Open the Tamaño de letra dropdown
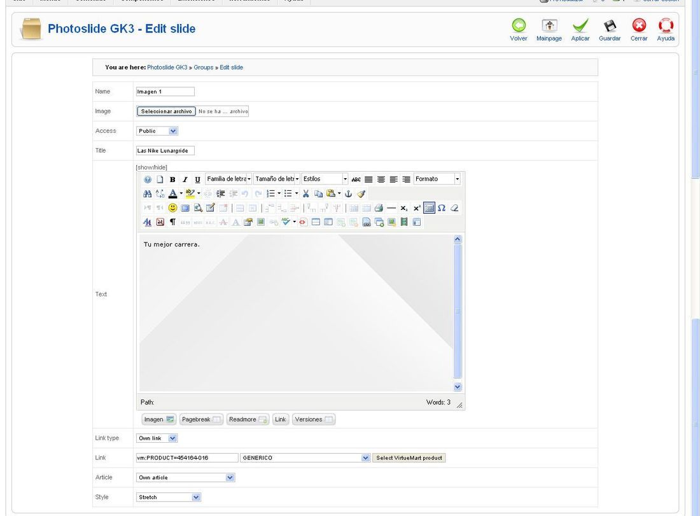 coord(277,179)
